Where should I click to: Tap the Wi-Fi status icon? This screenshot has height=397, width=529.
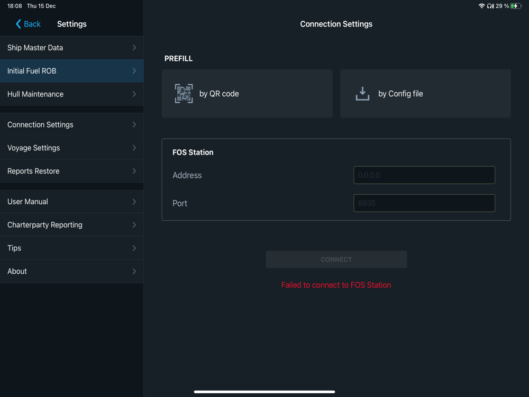(x=481, y=6)
